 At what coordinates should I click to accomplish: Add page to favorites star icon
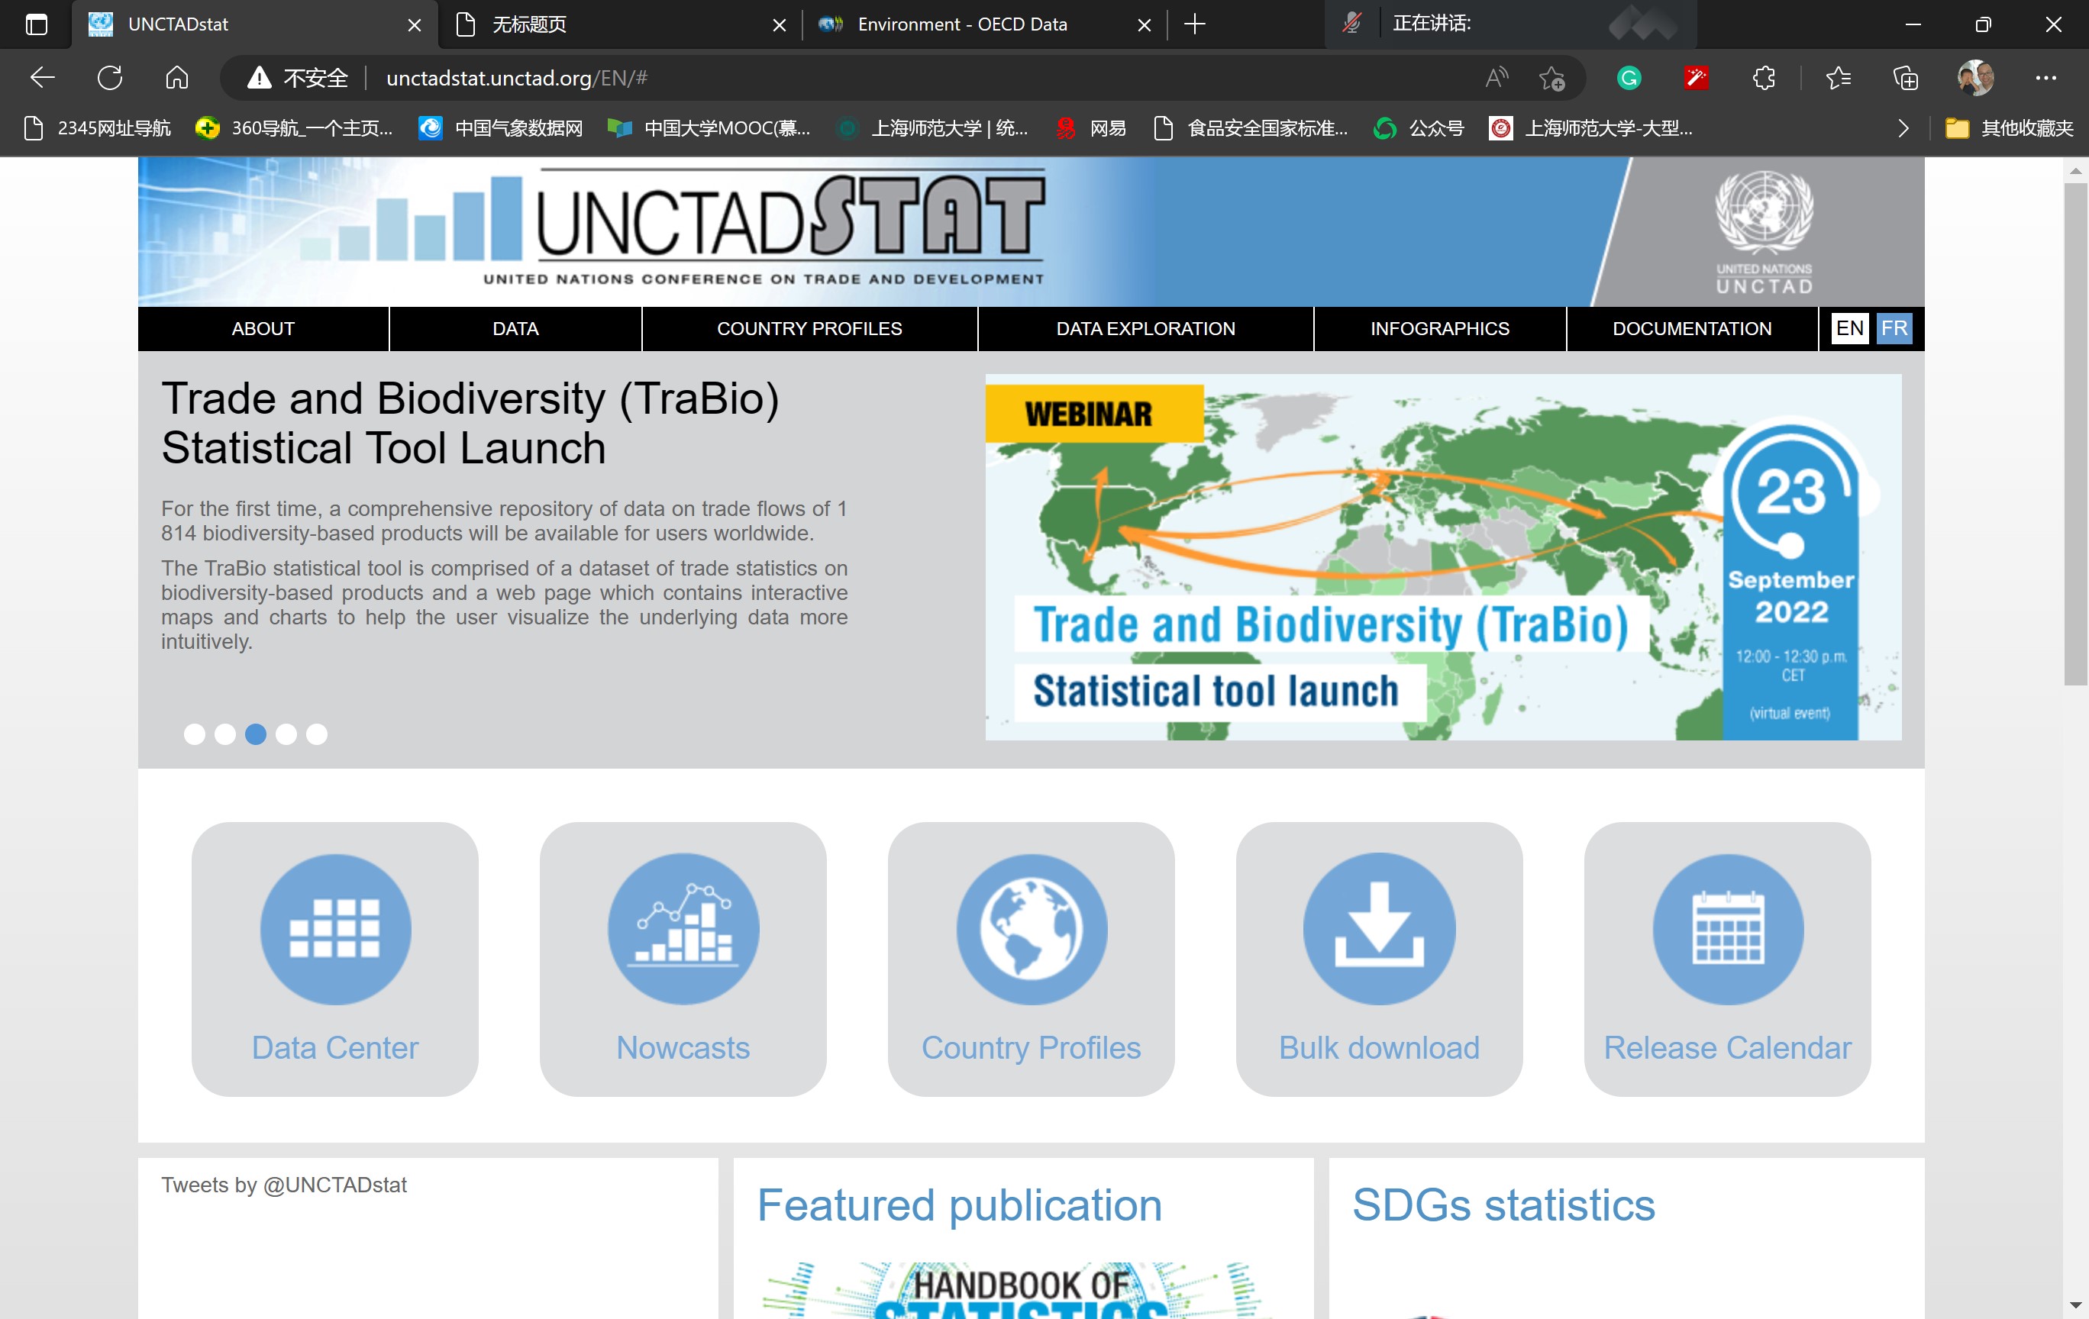pos(1551,78)
